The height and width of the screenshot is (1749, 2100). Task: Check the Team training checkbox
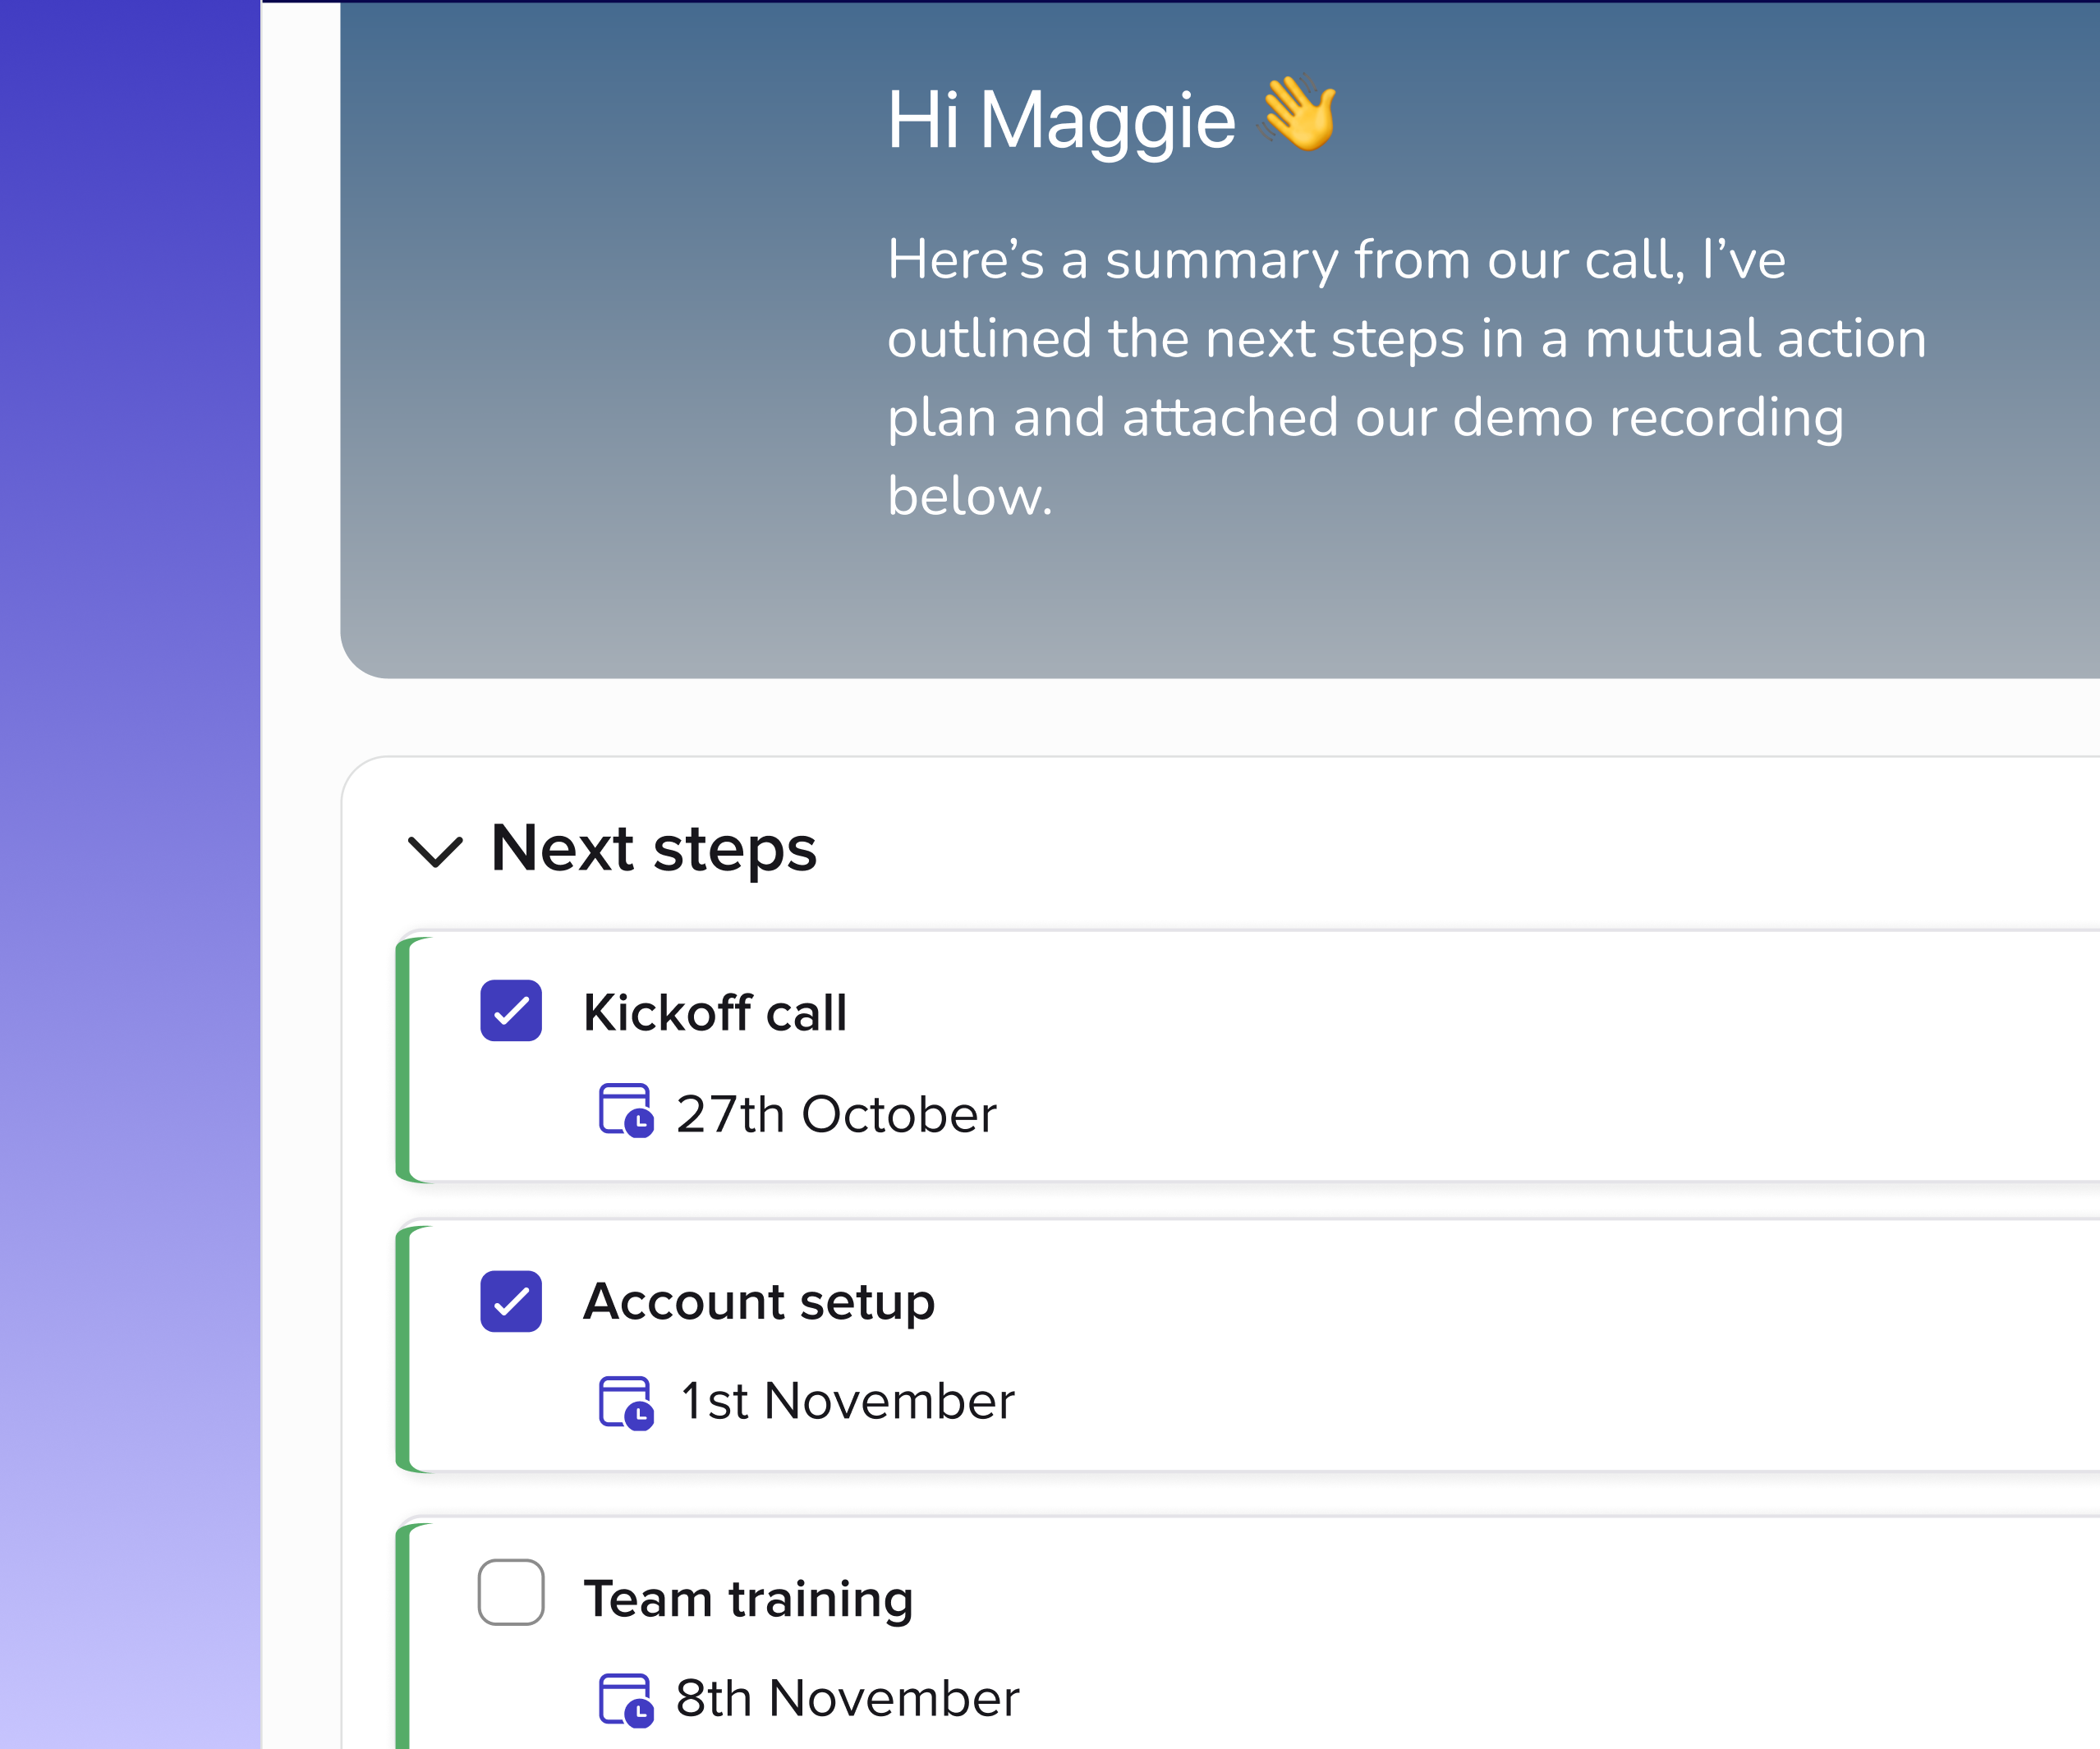[511, 1592]
